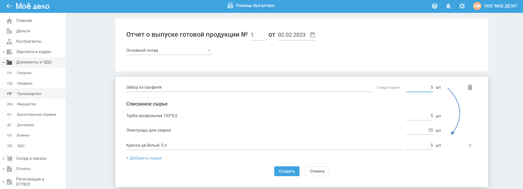This screenshot has height=189, width=523.
Task: Click the Создать button
Action: click(x=287, y=171)
